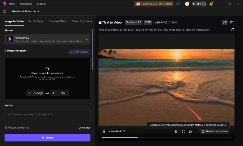Click the Desde R$0,16 Por Crédito banner
243x146 pixels.
[x=154, y=4]
